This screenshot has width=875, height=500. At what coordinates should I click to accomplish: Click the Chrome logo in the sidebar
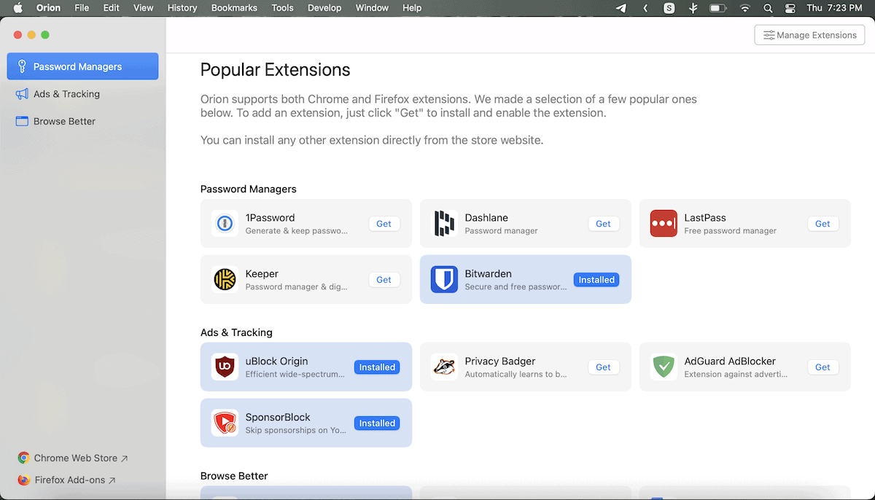pos(23,458)
